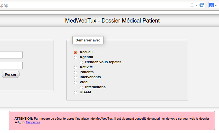The width and height of the screenshot is (219, 133).
Task: Select the Accueil radio button
Action: pos(76,53)
